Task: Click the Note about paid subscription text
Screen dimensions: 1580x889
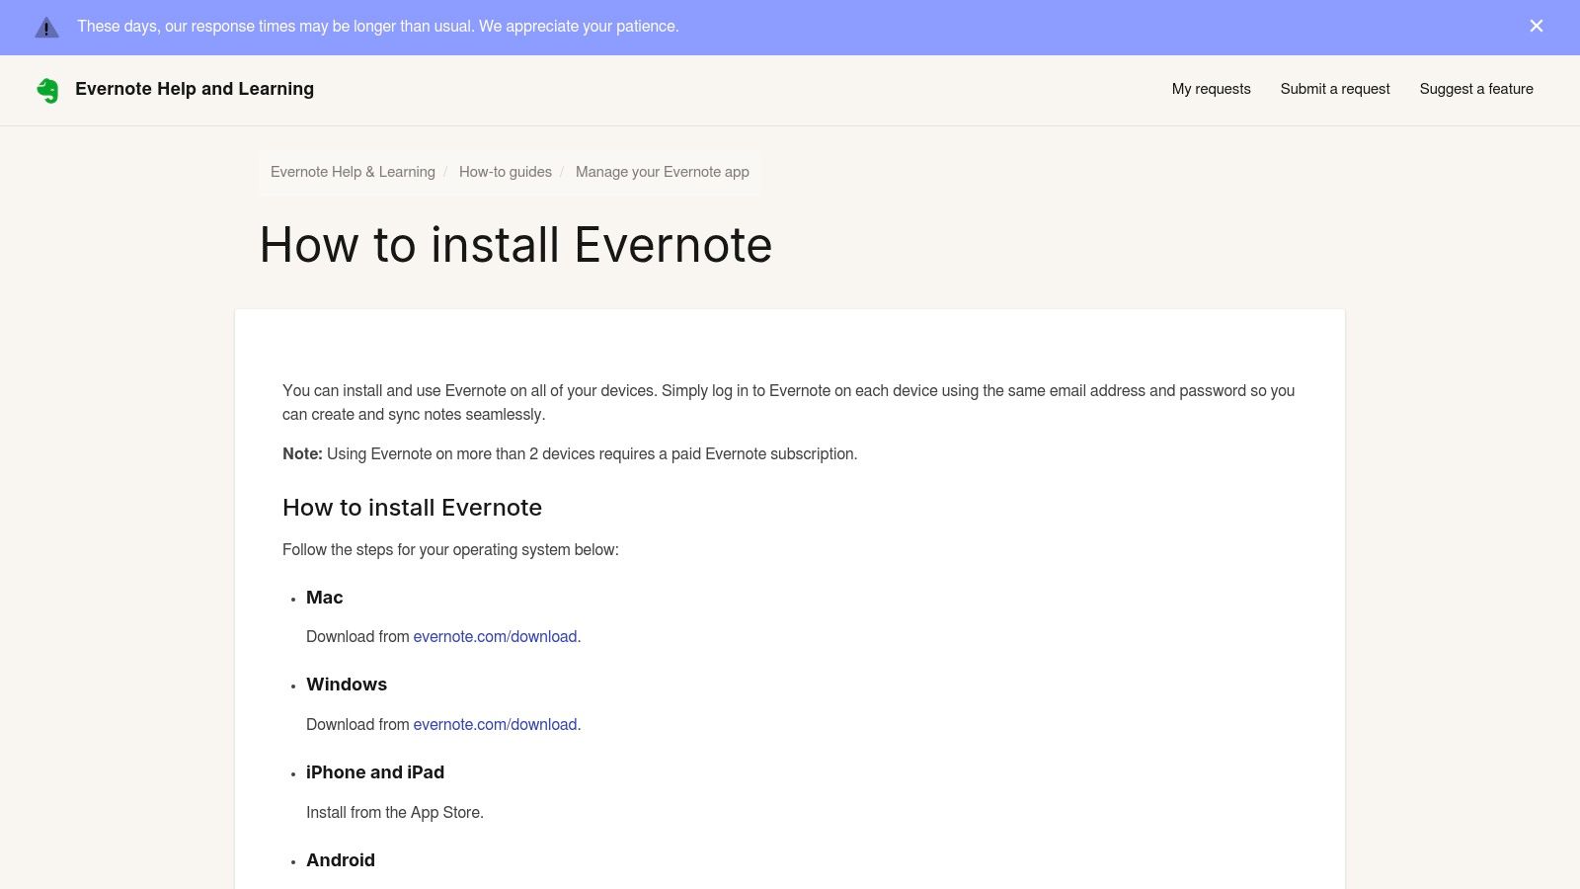Action: [x=570, y=453]
